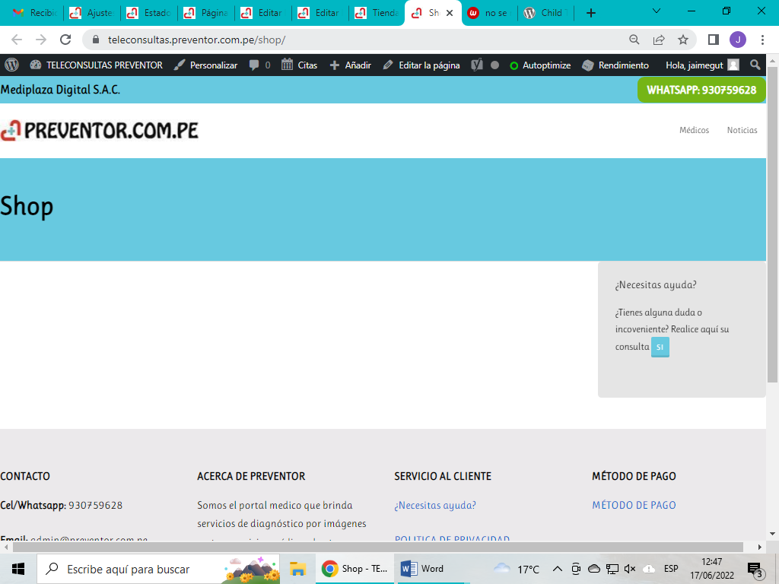Click the SI button in help box
The width and height of the screenshot is (779, 584).
click(x=660, y=347)
